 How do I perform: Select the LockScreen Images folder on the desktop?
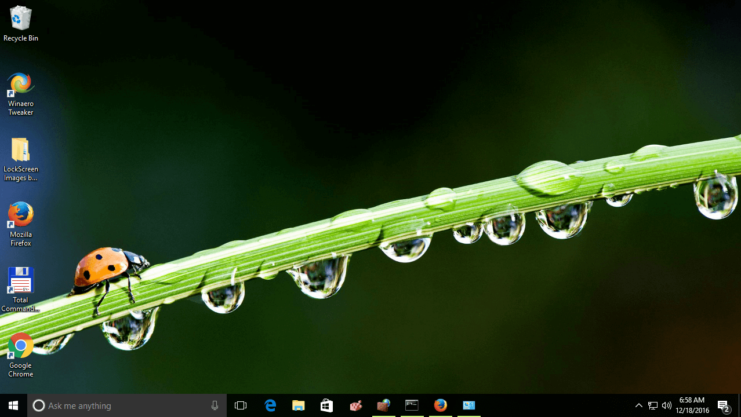click(x=20, y=159)
